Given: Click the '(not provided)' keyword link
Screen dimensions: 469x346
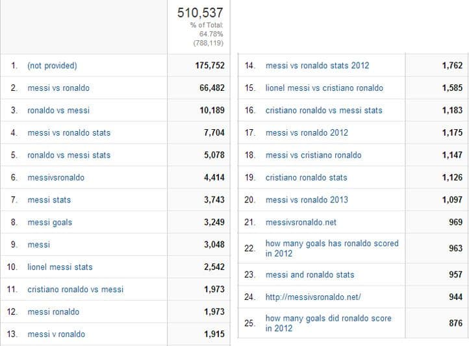Looking at the screenshot, I should click(x=52, y=66).
